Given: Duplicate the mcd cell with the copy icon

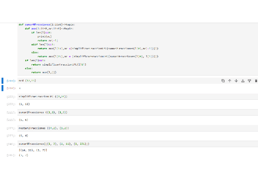Looking at the screenshot, I should pos(223,81).
